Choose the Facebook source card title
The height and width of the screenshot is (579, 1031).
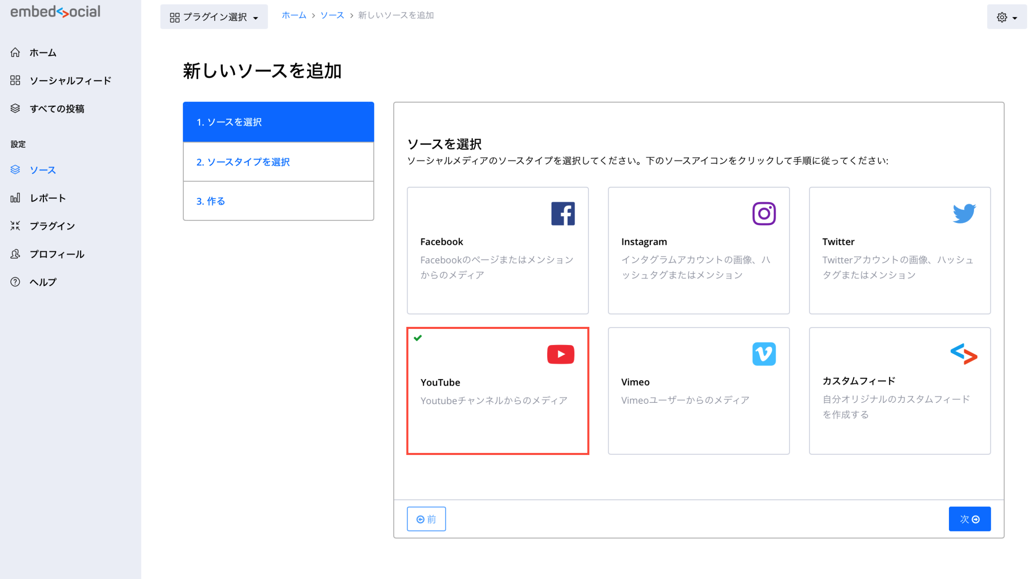[x=442, y=242]
